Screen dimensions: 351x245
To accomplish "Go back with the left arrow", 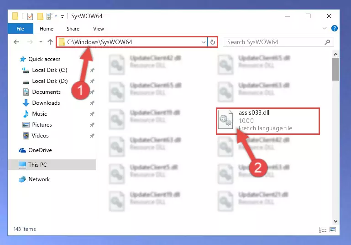I will 16,42.
